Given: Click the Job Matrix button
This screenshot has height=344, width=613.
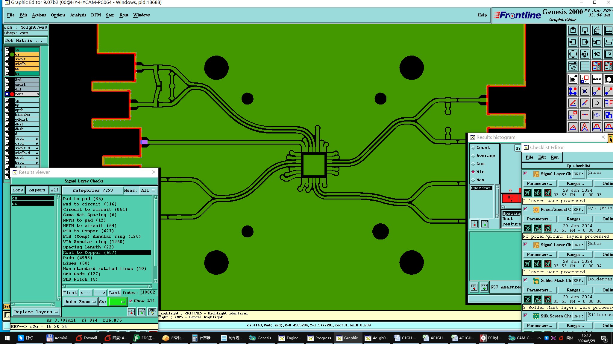Looking at the screenshot, I should point(25,40).
